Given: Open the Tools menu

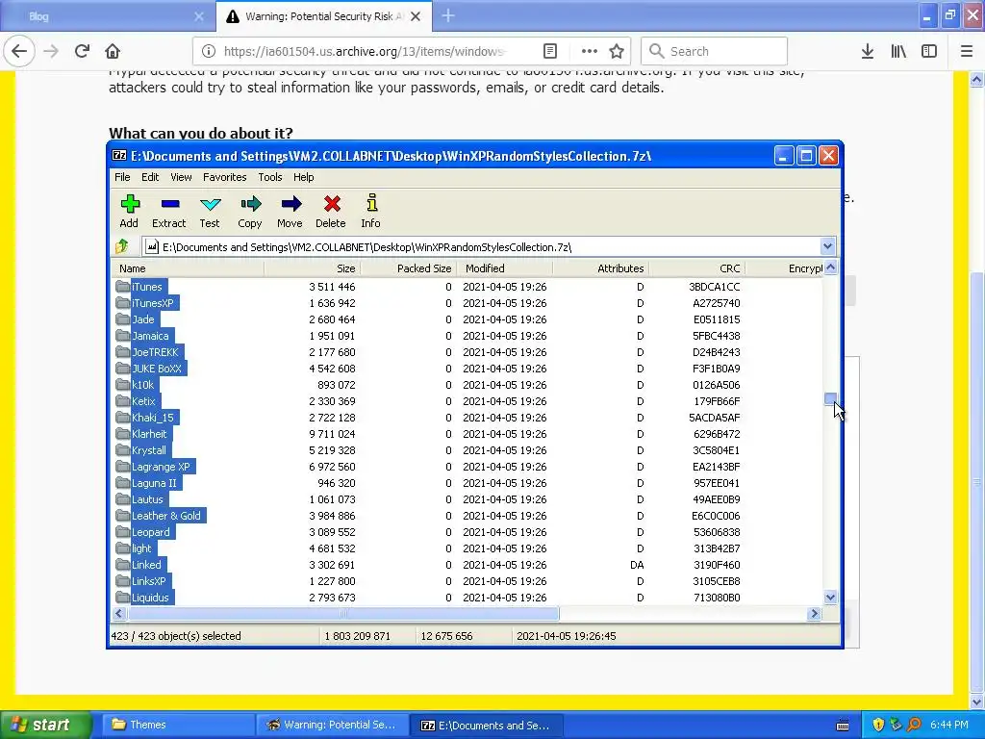Looking at the screenshot, I should tap(270, 177).
